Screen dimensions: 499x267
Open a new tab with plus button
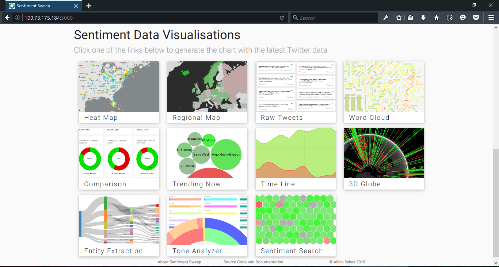pyautogui.click(x=89, y=6)
